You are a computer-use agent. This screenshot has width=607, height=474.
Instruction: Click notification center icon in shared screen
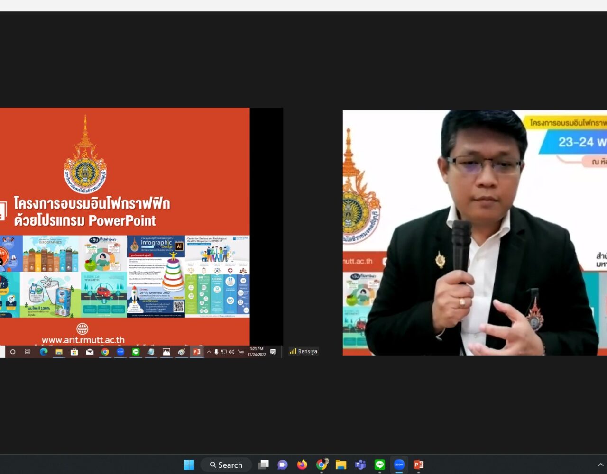273,352
